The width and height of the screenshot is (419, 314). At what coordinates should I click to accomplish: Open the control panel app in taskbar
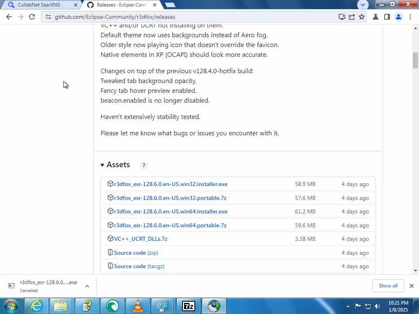[x=163, y=306]
